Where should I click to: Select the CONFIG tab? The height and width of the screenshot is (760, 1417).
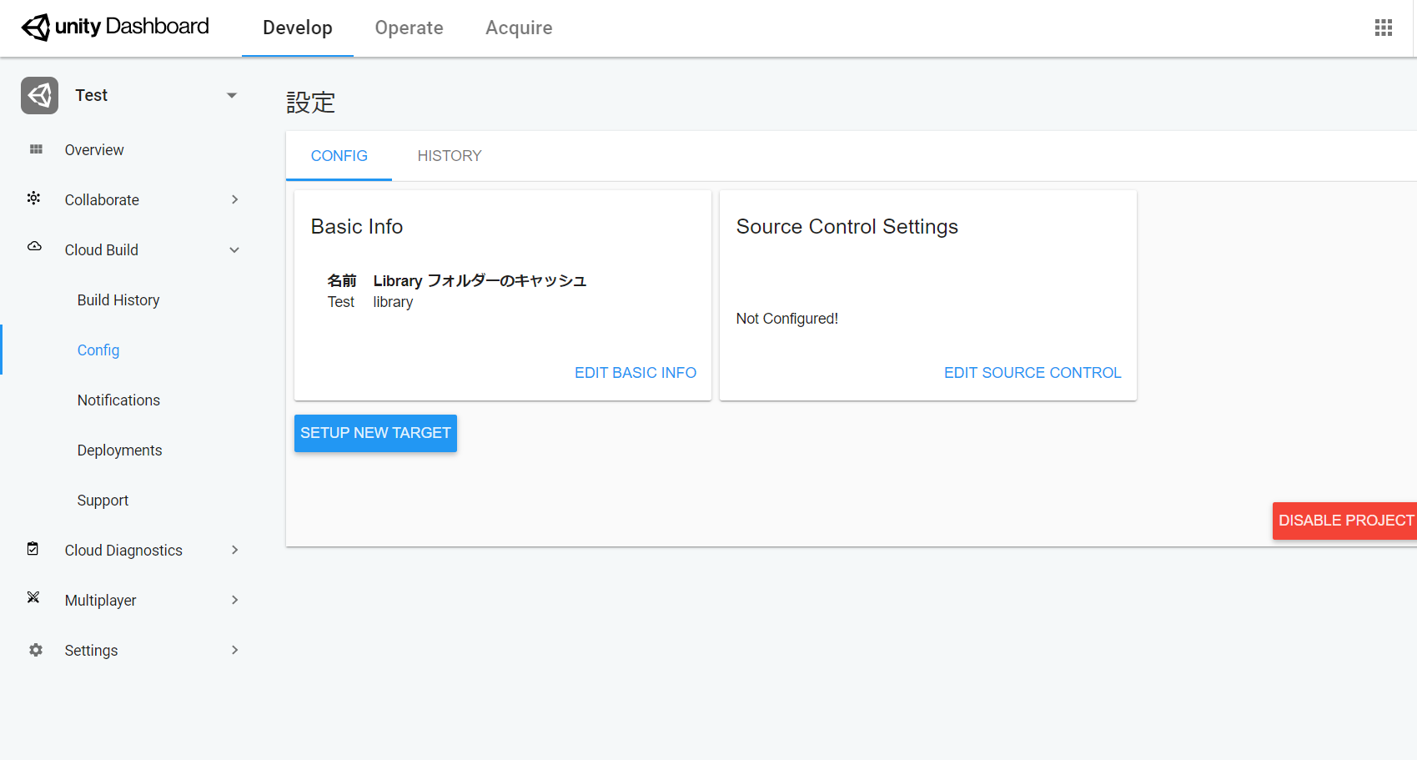tap(339, 156)
